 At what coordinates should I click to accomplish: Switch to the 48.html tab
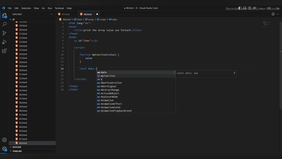pos(88,14)
